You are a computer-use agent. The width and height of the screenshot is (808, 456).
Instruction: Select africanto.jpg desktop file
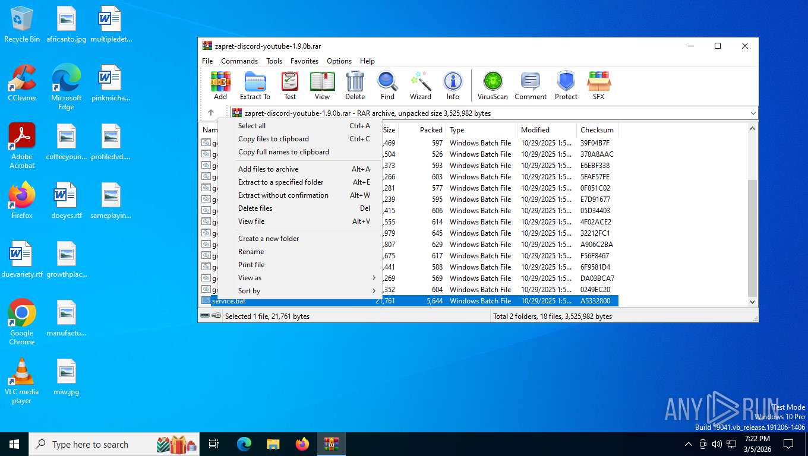(66, 25)
